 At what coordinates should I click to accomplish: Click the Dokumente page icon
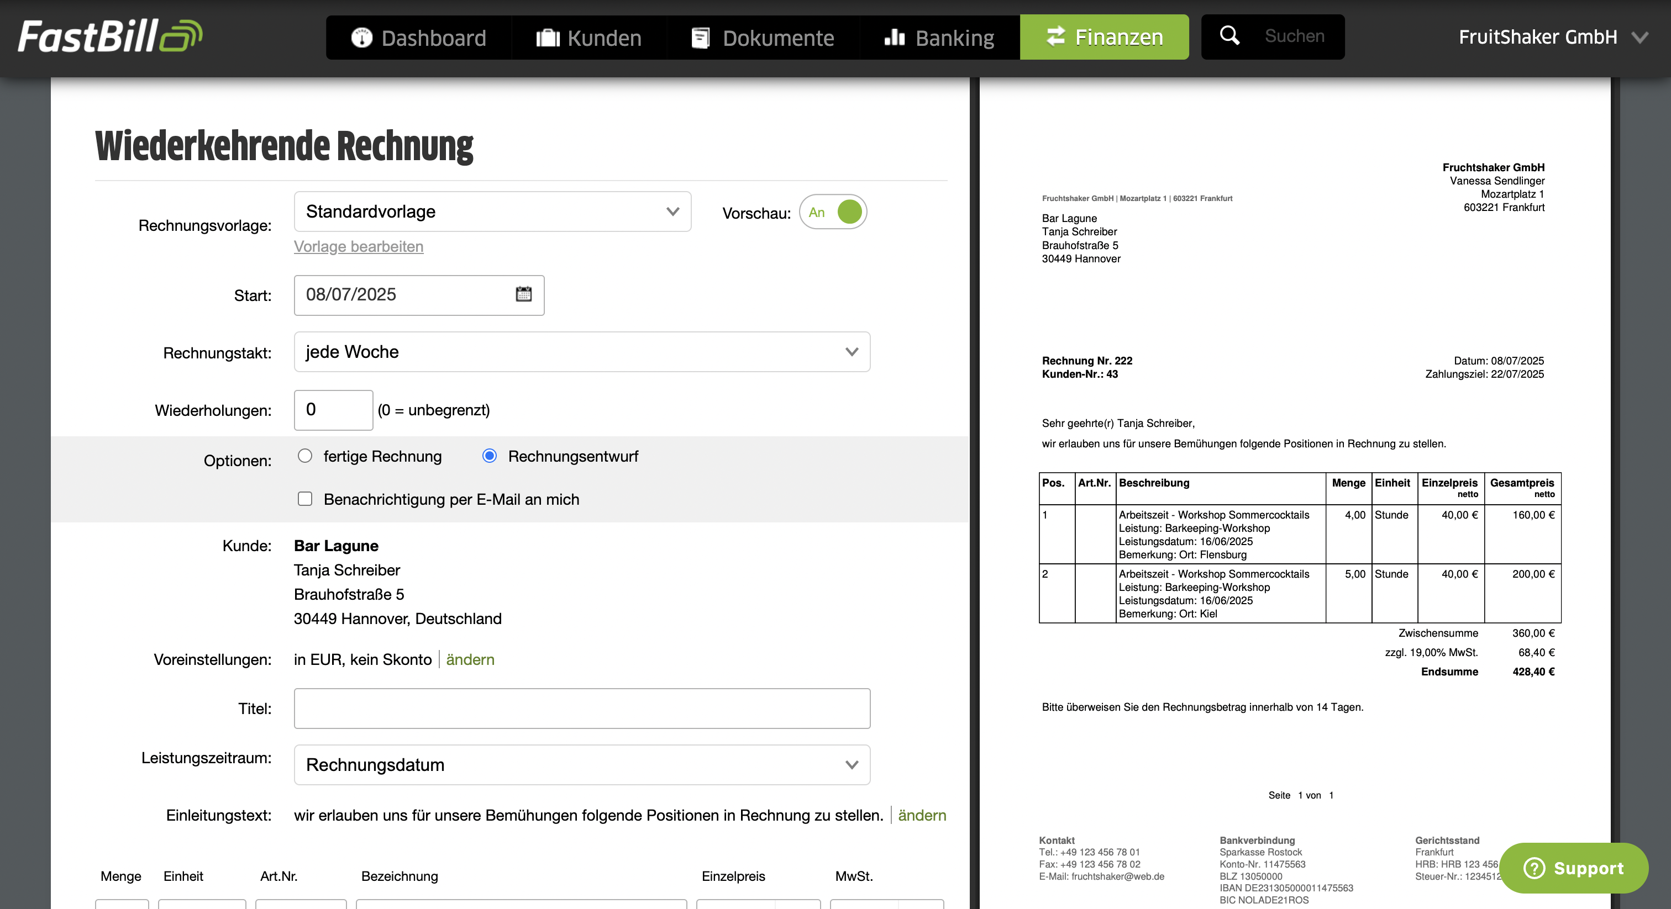[701, 38]
